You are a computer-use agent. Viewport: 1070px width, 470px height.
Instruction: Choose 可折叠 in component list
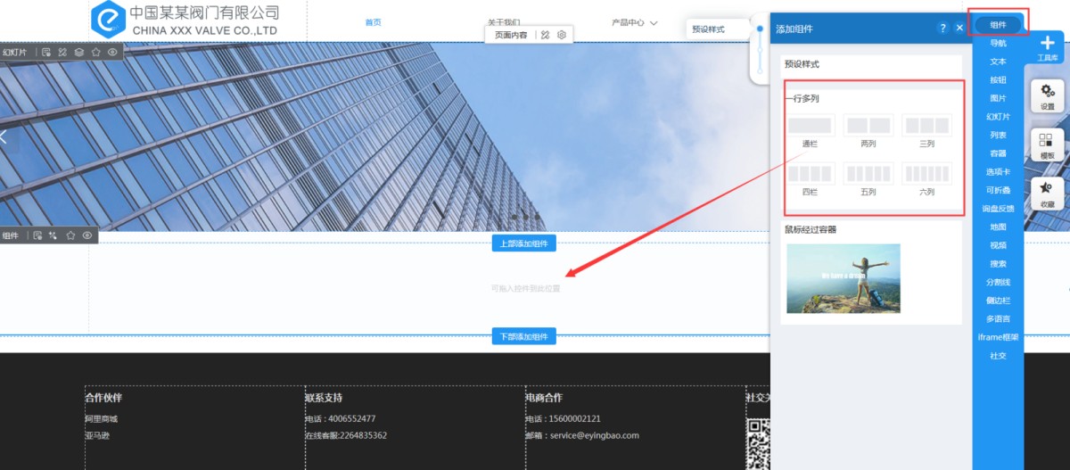tap(998, 190)
